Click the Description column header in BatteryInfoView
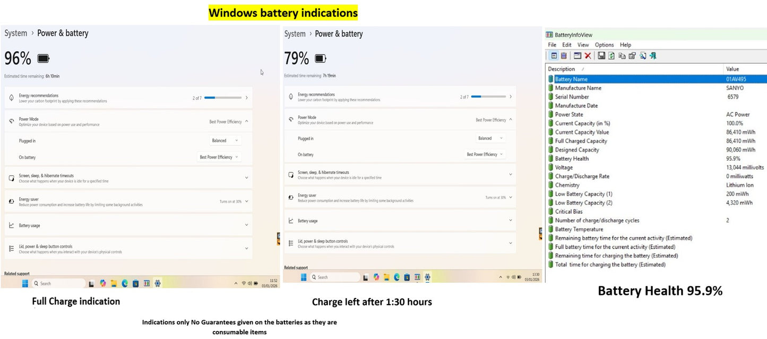 [x=562, y=69]
